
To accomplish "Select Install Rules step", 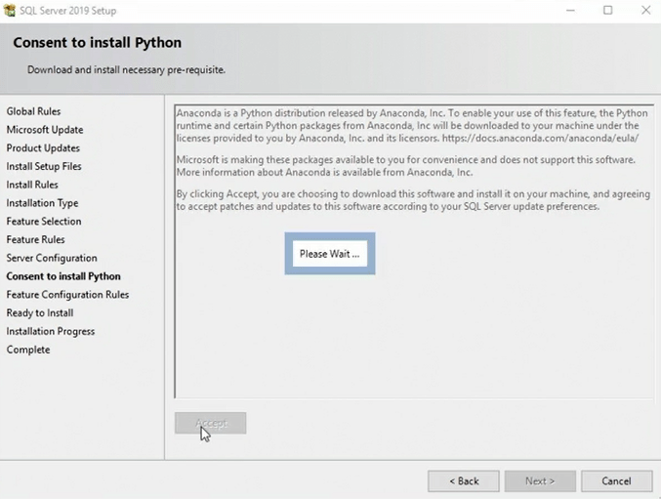I will pyautogui.click(x=32, y=185).
